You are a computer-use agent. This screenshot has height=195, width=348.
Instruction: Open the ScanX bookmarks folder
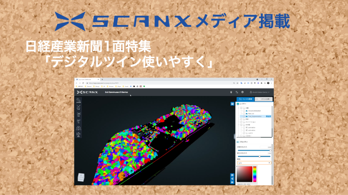[125, 86]
